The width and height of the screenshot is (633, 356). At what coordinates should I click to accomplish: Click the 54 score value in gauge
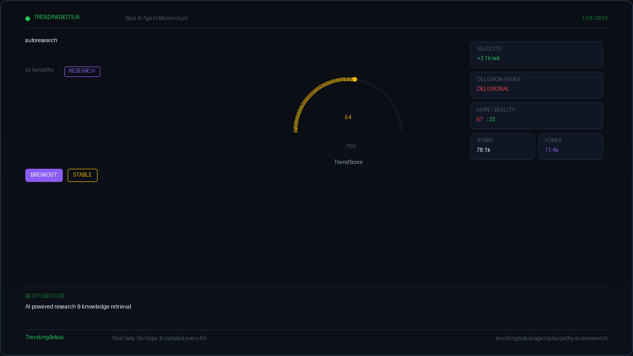348,118
